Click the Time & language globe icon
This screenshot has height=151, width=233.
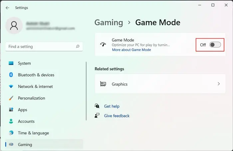tap(11, 133)
